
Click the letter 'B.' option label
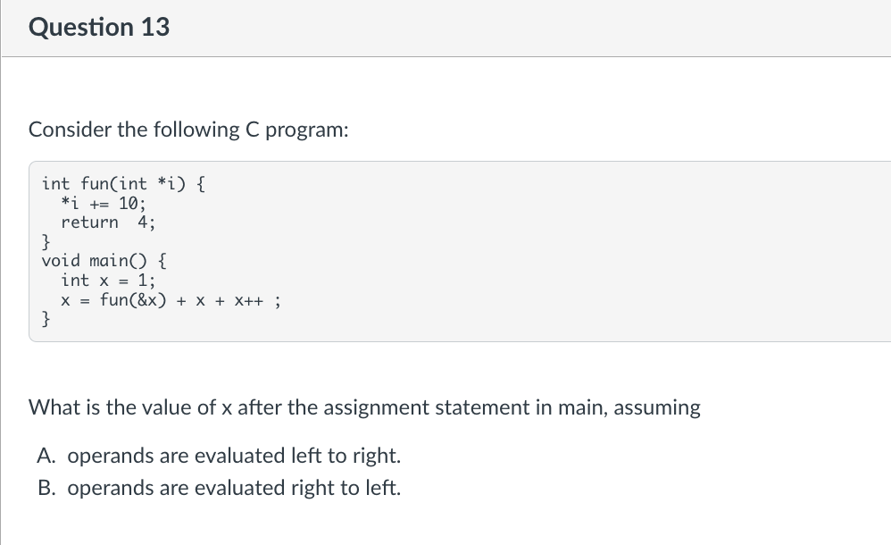46,488
